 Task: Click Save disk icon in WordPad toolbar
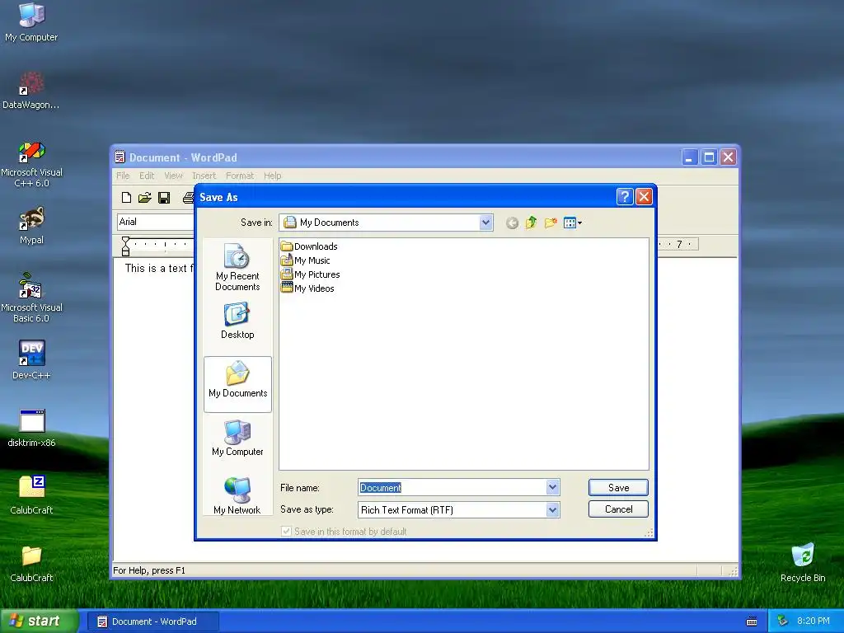pos(164,198)
